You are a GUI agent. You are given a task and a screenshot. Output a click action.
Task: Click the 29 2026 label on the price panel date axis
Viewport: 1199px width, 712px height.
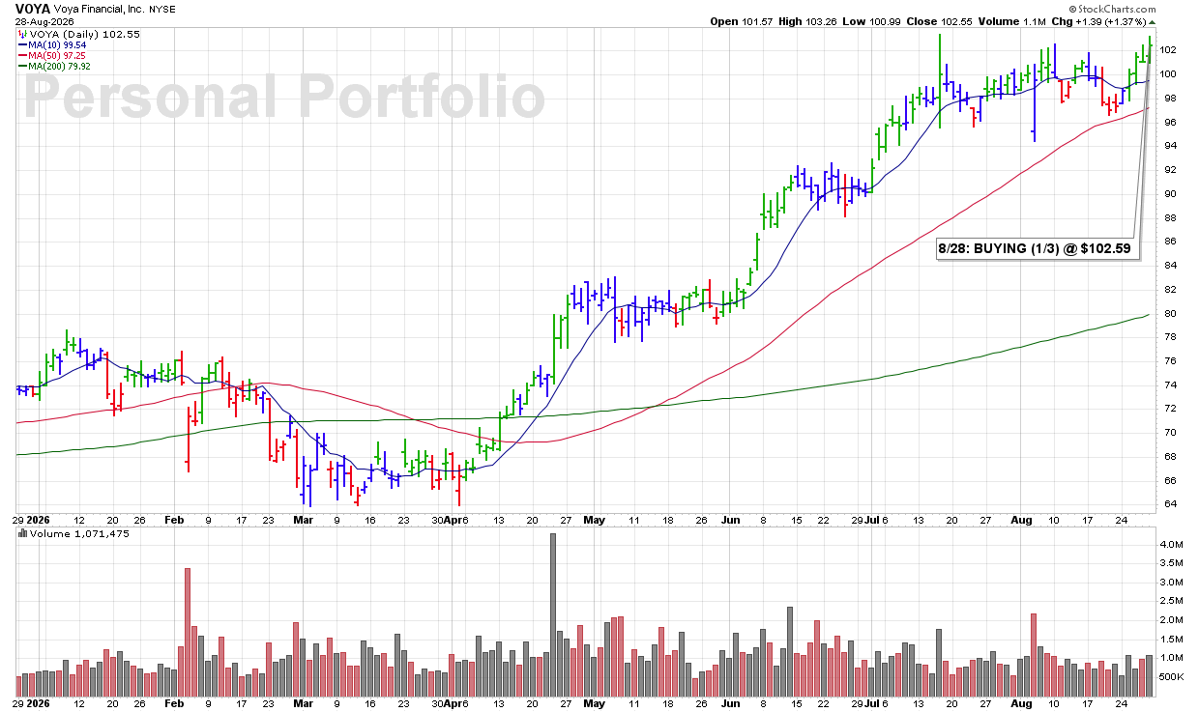click(33, 519)
